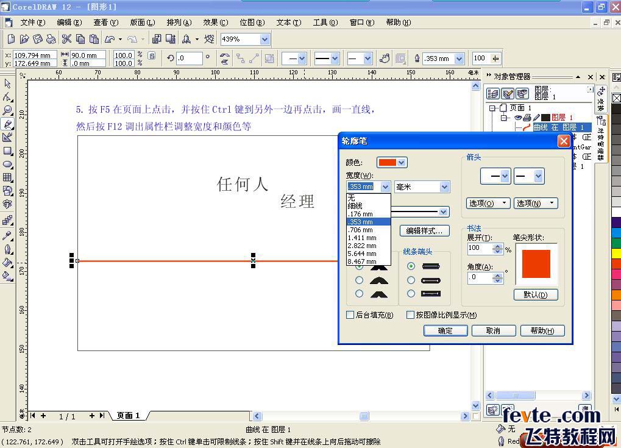
Task: Click the Paste clipboard icon
Action: click(94, 39)
